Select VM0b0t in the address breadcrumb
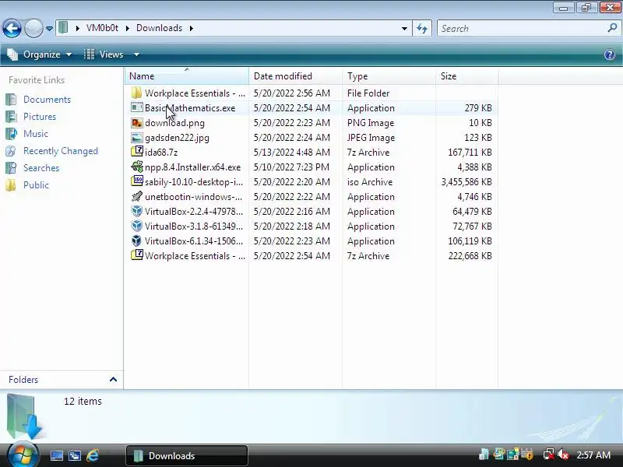 tap(102, 28)
